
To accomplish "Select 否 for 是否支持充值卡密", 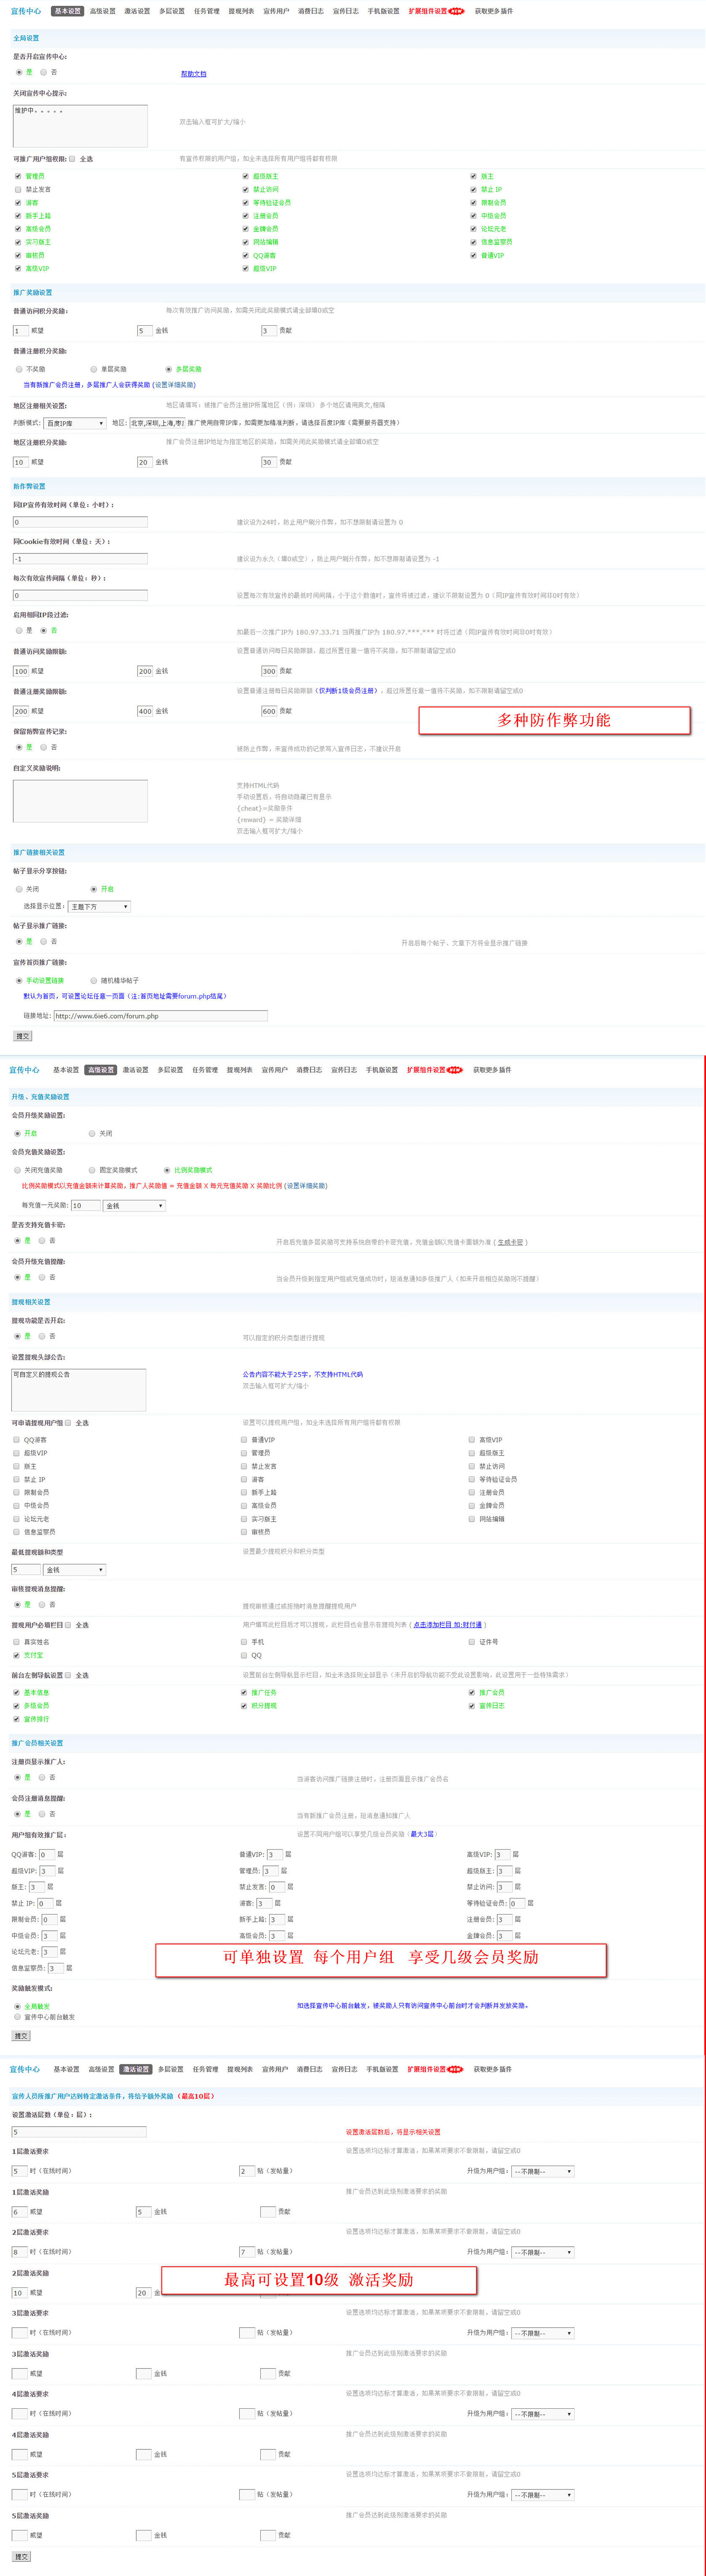I will (x=42, y=1240).
